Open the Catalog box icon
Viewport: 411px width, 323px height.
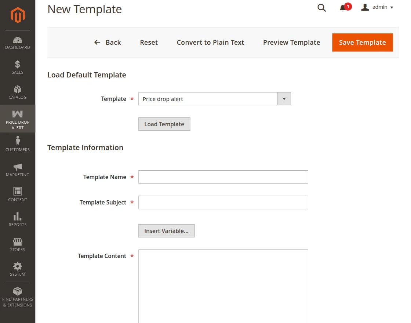18,90
